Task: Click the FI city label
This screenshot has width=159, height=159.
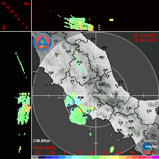Action: point(55,41)
